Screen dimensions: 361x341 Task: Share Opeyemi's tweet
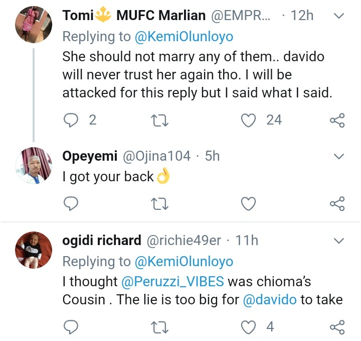337,204
